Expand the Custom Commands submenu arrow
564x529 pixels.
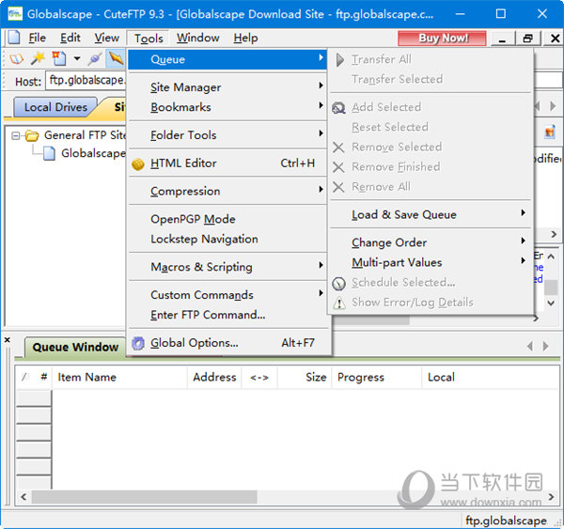pos(321,293)
